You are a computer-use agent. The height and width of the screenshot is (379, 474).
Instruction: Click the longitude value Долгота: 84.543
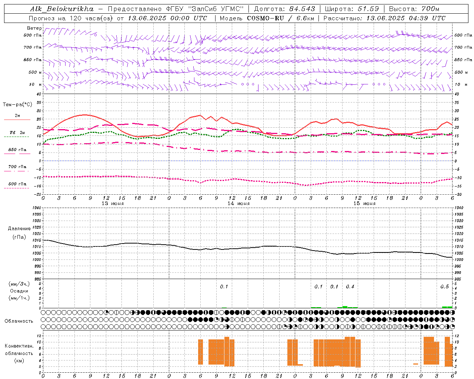[x=284, y=9]
